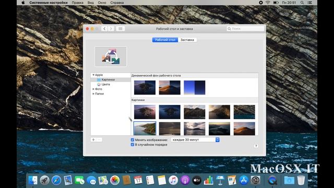Open QuickTime Player in Dock
The image size is (334, 188).
272,180
